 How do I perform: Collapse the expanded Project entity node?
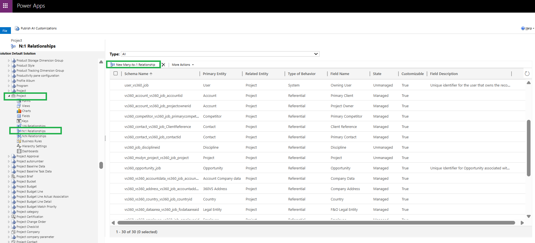click(x=9, y=96)
